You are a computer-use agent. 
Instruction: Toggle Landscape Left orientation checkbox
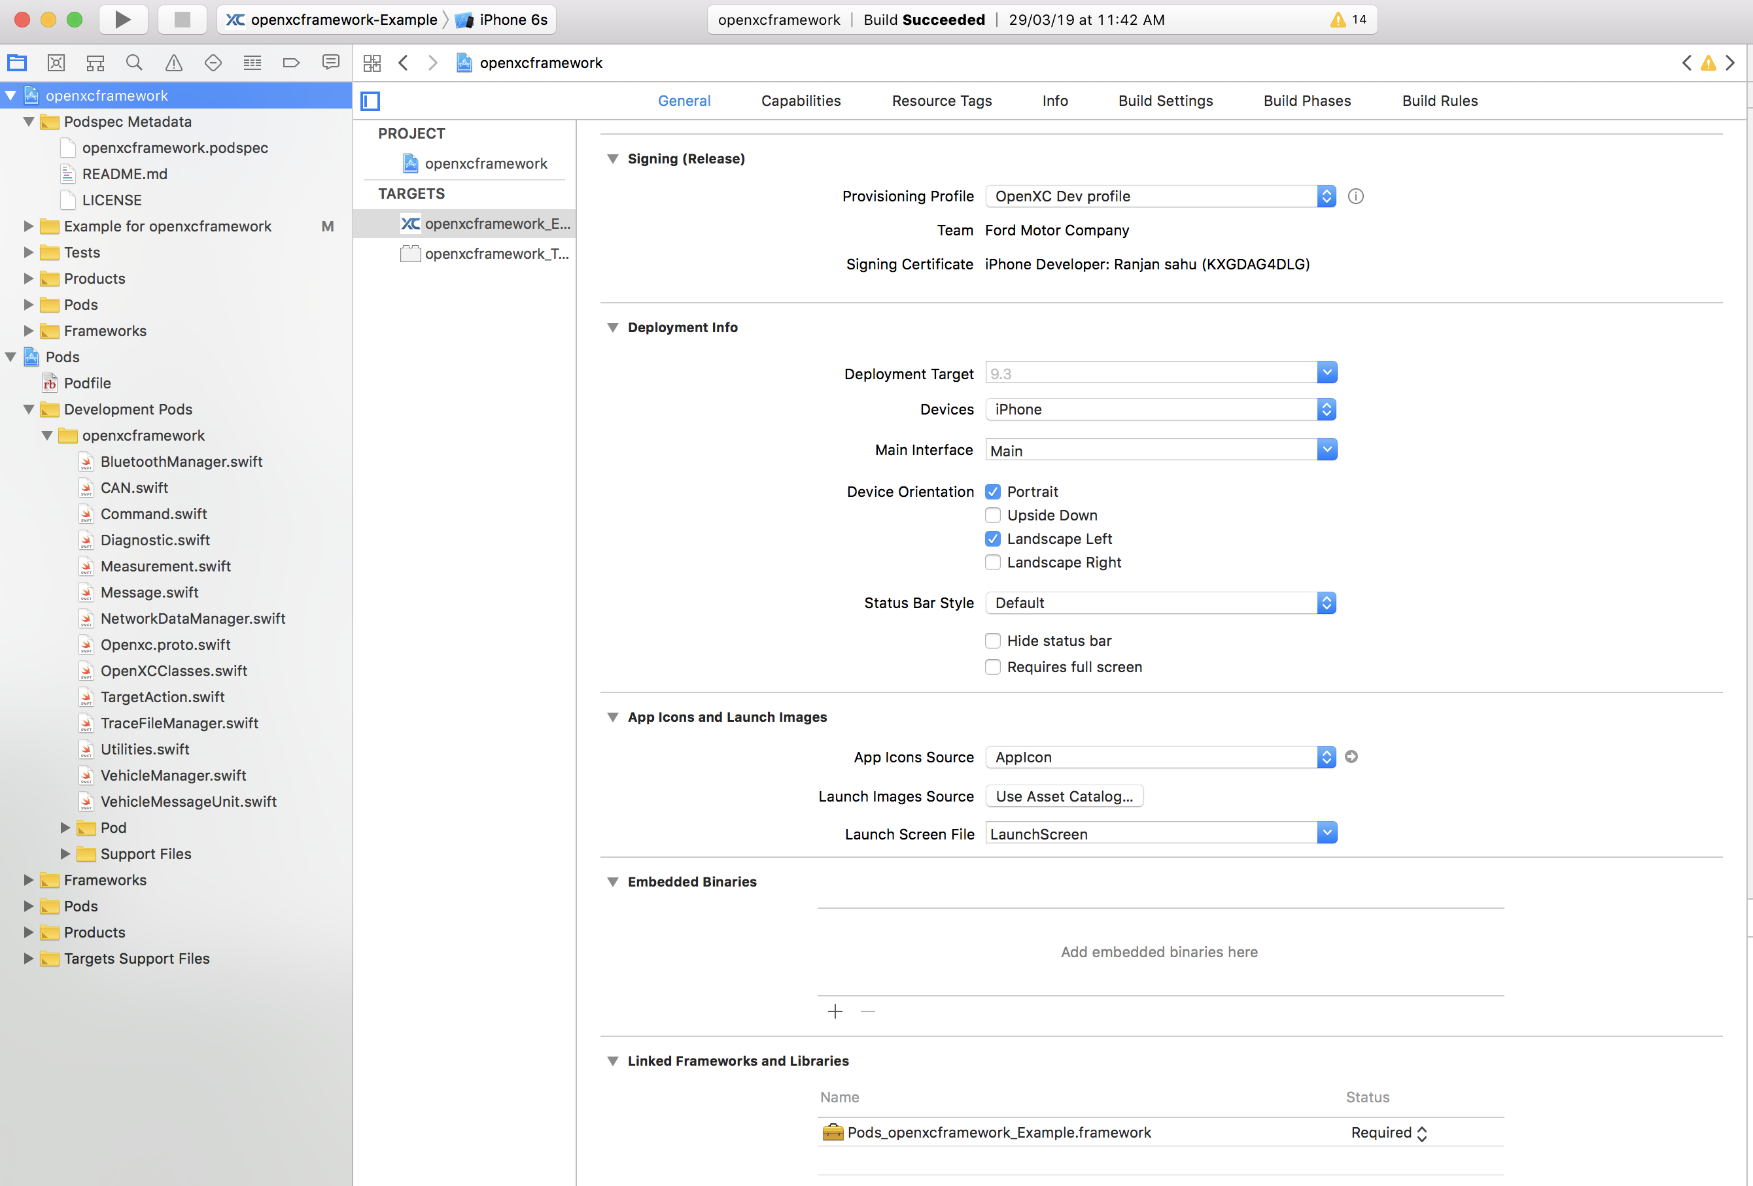[x=993, y=539]
